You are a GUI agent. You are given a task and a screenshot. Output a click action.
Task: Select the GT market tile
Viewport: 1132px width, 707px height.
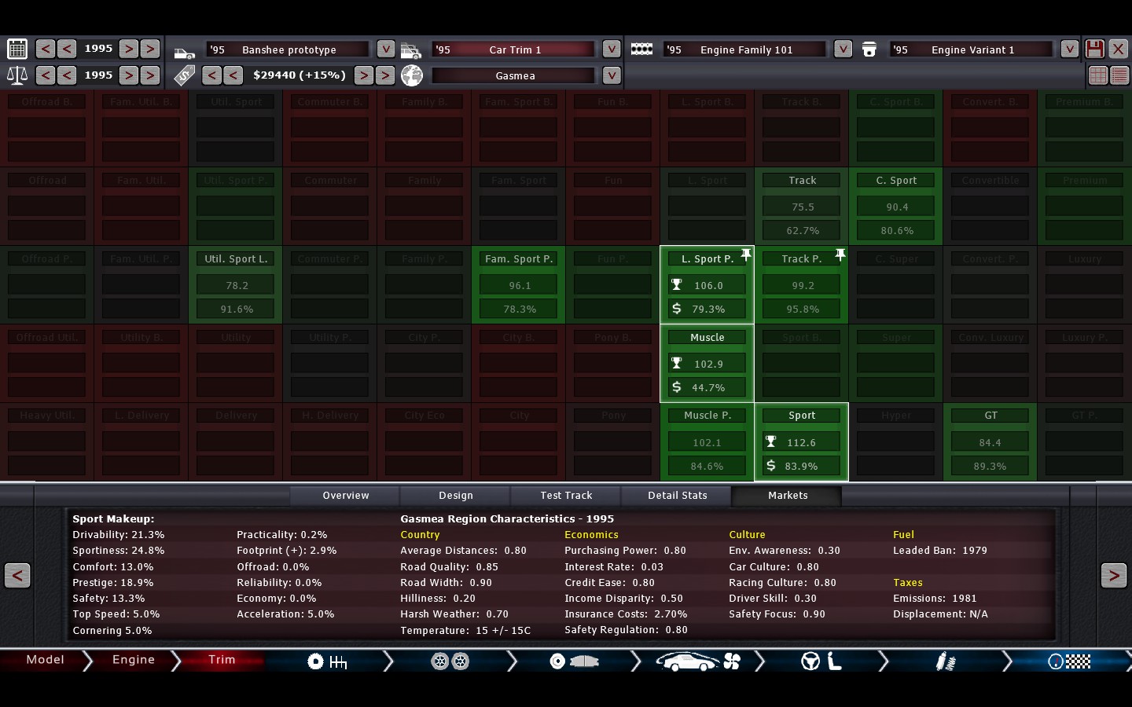pos(990,441)
